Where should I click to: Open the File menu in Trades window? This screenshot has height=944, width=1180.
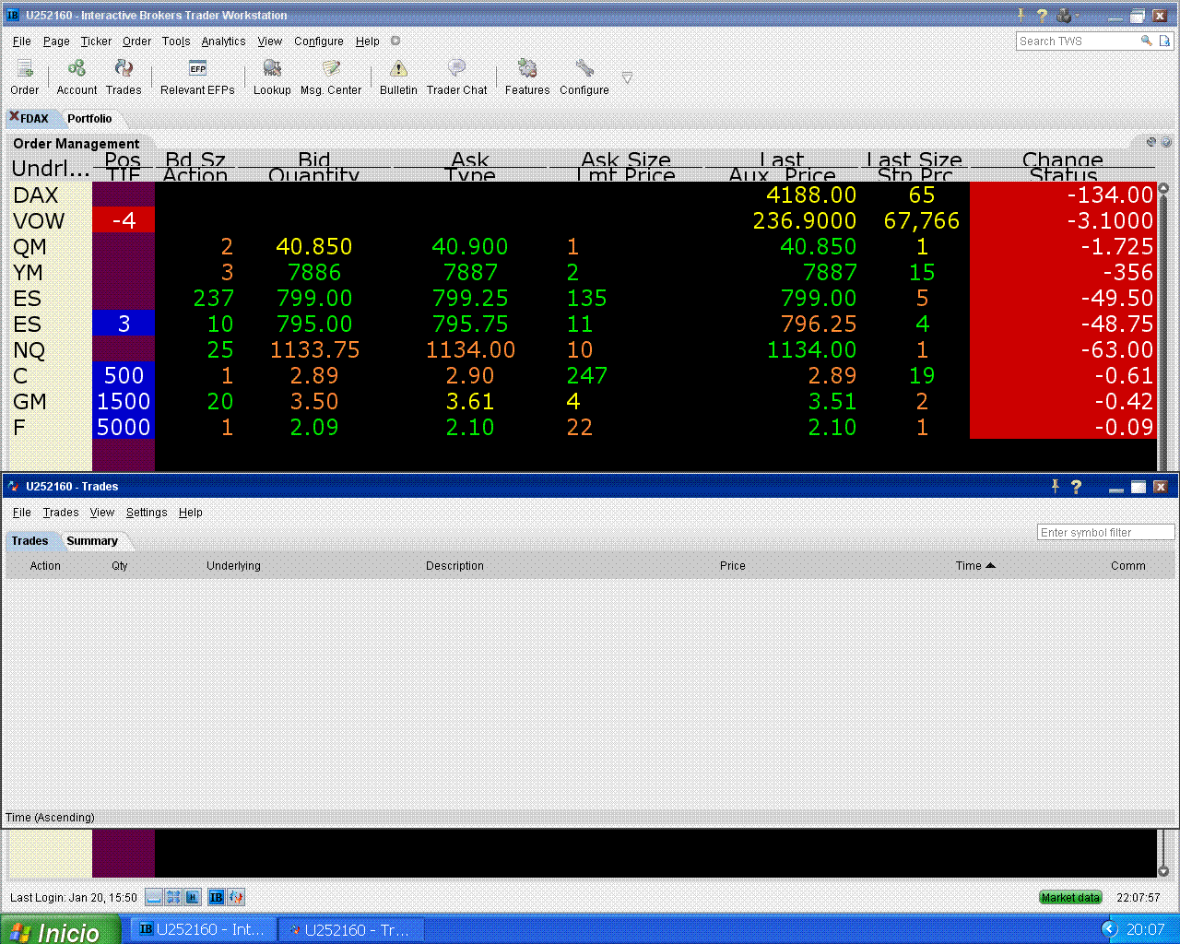click(22, 513)
